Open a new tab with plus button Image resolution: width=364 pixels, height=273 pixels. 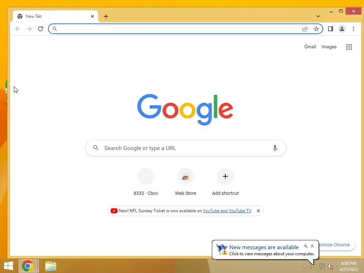[106, 16]
